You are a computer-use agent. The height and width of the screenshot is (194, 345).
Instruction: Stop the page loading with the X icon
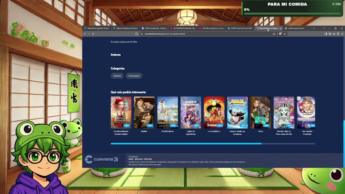coord(93,34)
